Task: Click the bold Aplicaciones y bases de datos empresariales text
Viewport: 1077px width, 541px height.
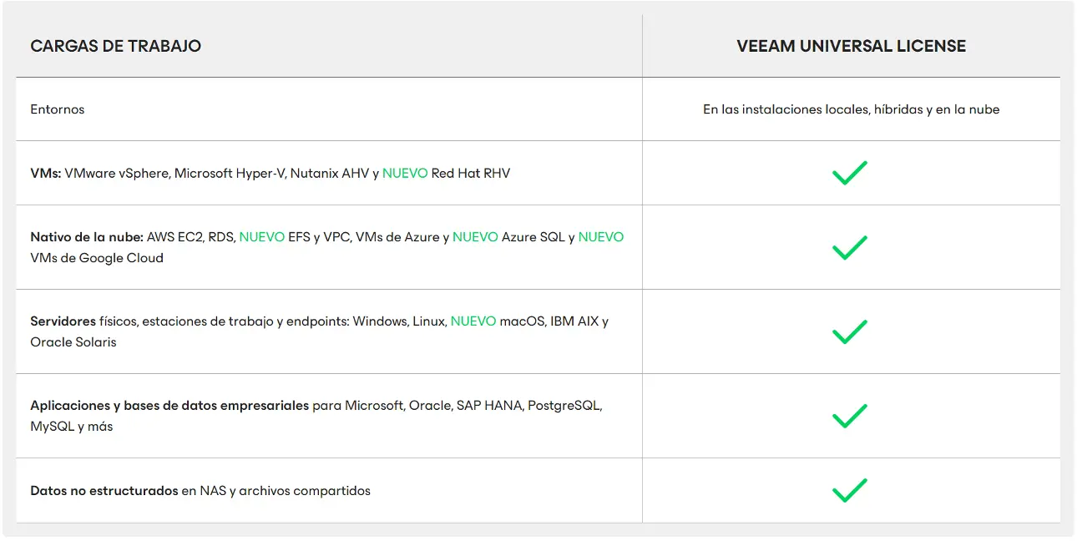Action: 169,406
